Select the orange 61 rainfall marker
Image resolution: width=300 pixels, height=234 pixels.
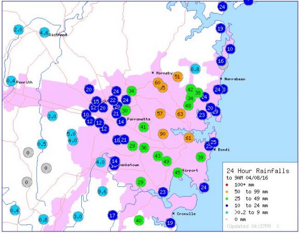189,138
